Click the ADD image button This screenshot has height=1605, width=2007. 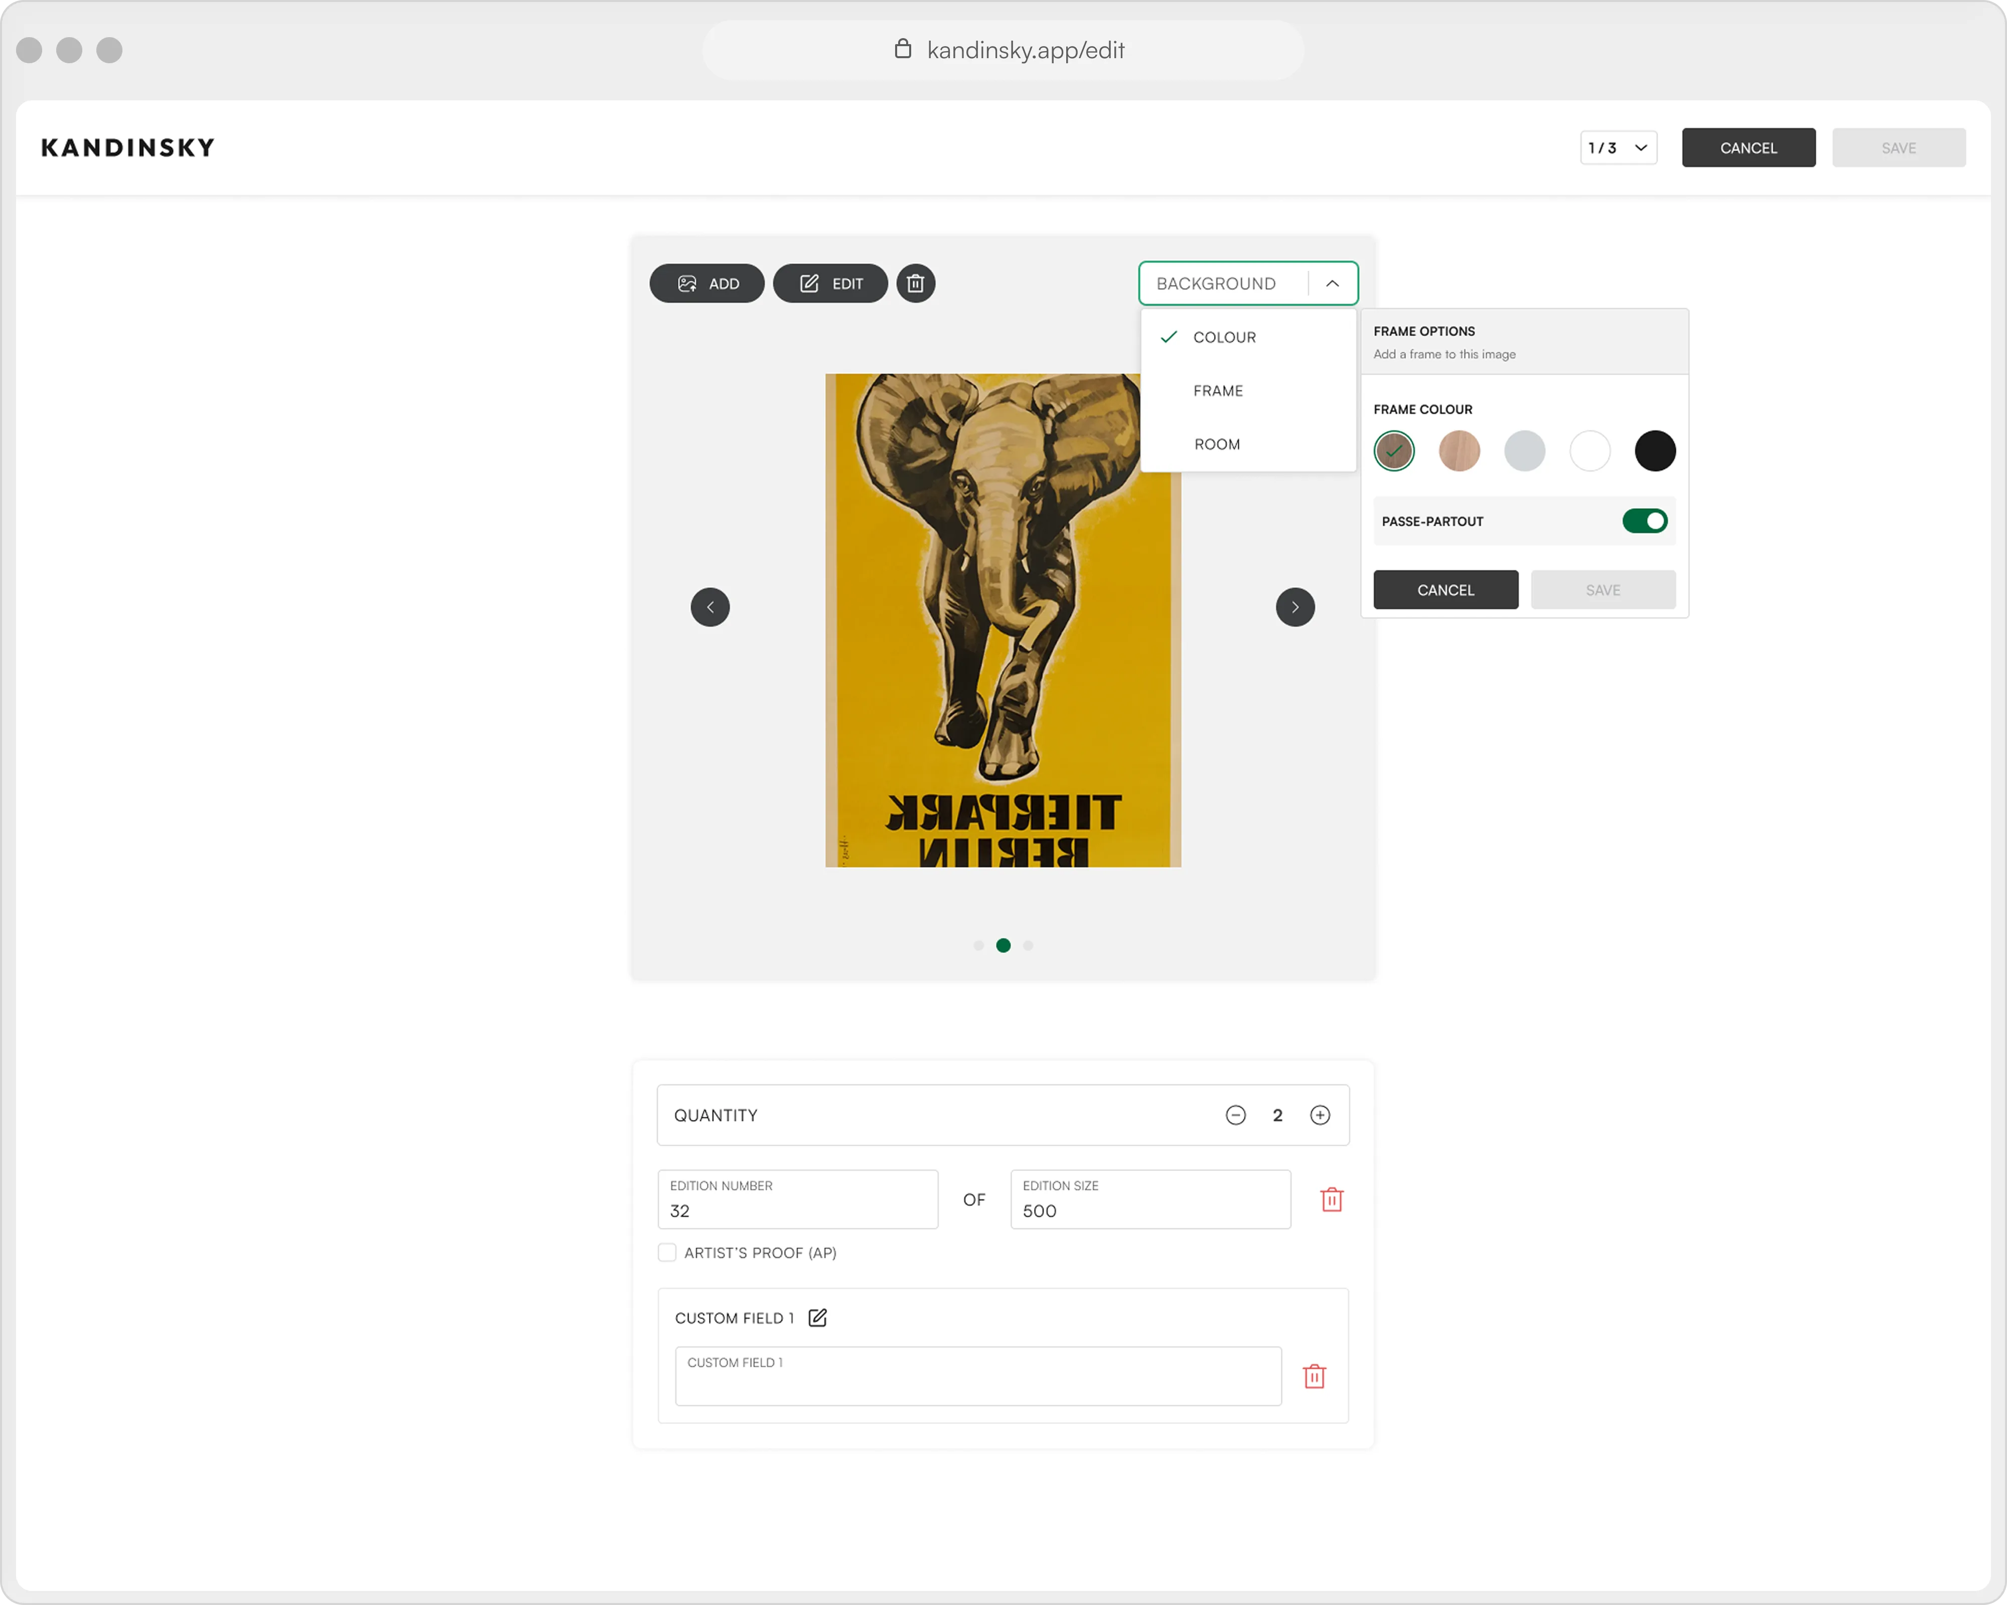pyautogui.click(x=706, y=284)
